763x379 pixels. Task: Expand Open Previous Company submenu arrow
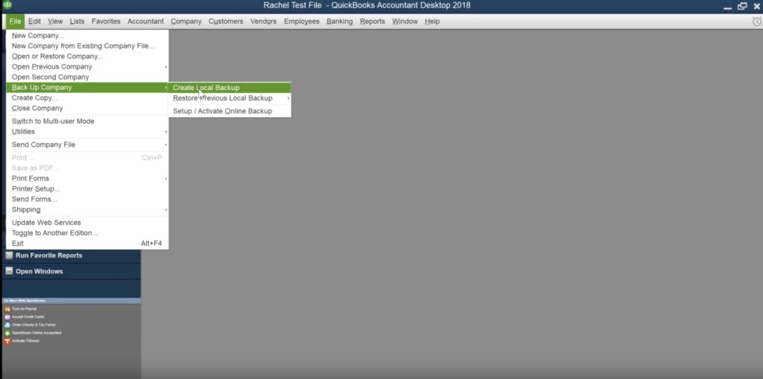(x=166, y=67)
